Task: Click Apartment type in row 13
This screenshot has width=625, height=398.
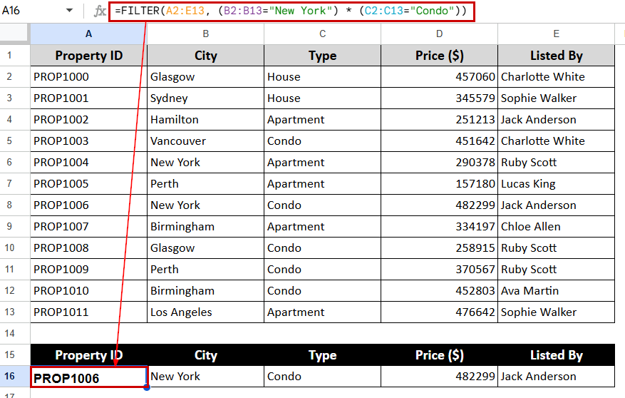Action: (x=322, y=312)
